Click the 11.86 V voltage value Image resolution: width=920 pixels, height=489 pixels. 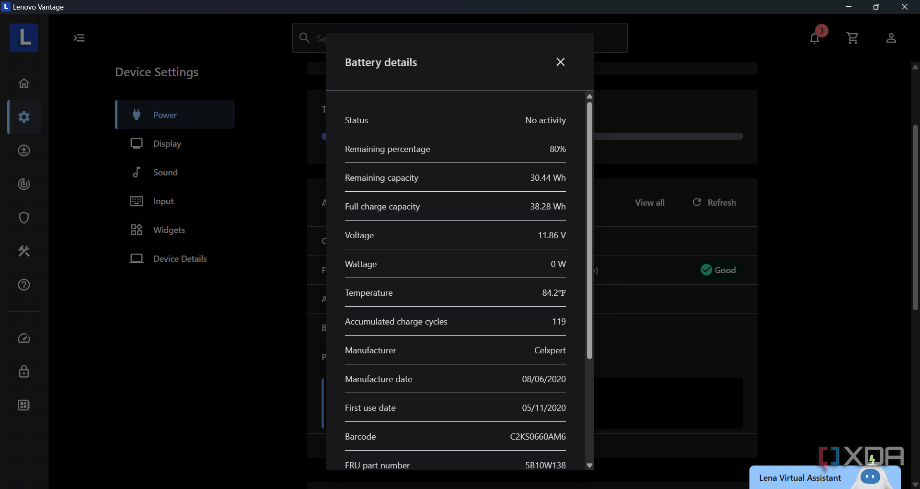(x=552, y=235)
